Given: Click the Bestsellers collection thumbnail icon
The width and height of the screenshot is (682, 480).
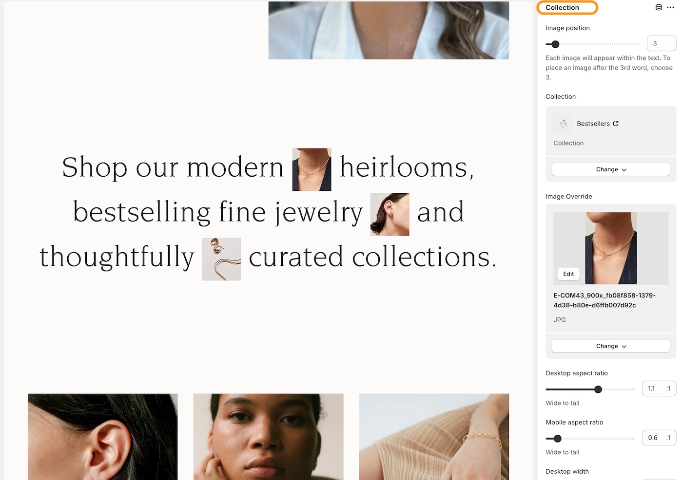Looking at the screenshot, I should coord(564,124).
